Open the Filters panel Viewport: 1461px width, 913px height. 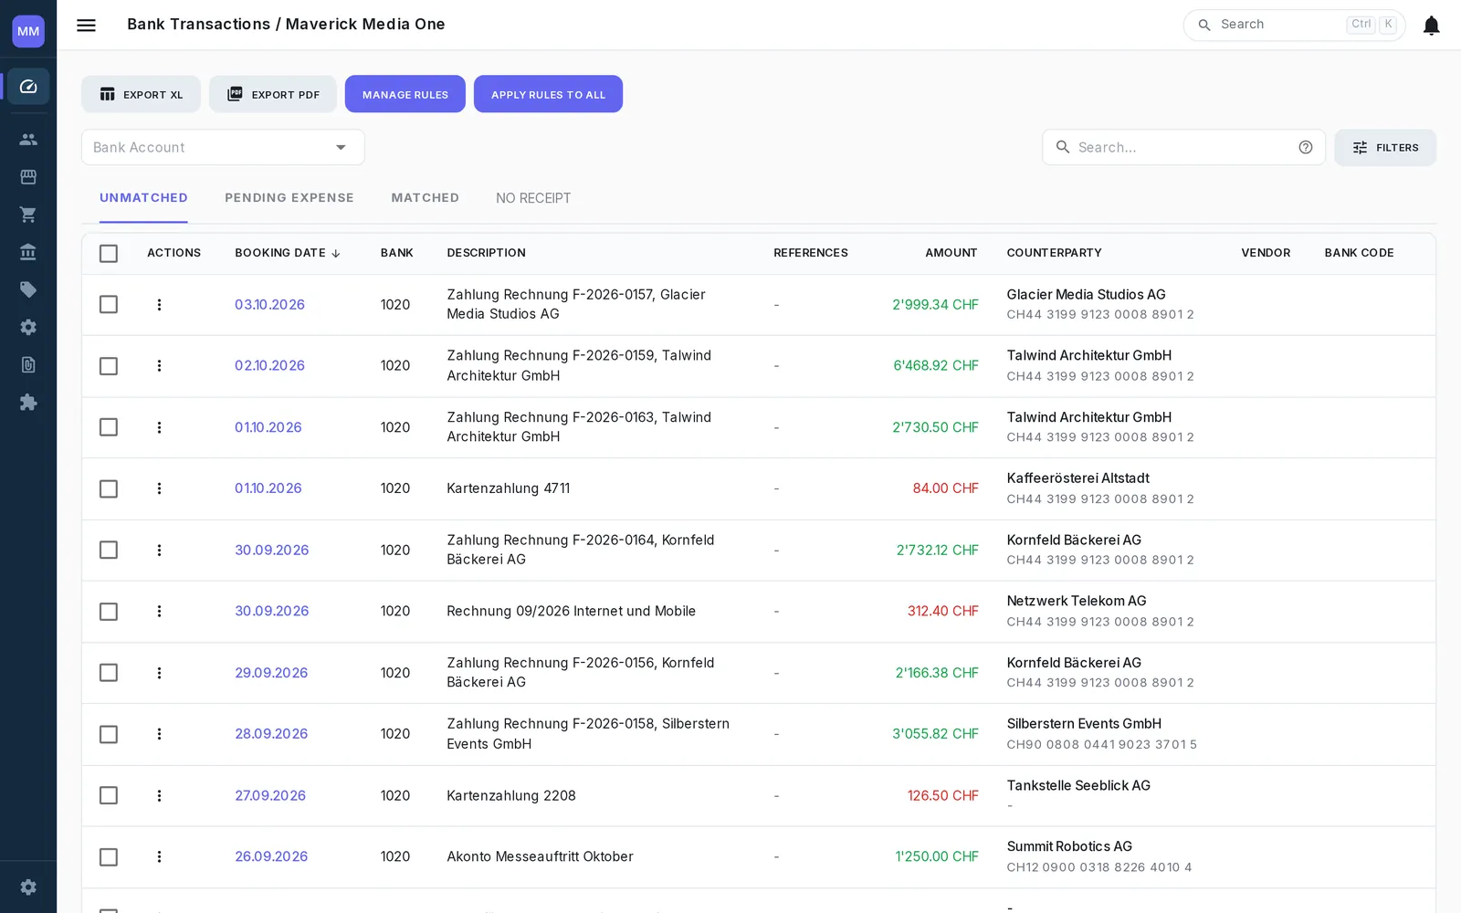coord(1385,147)
